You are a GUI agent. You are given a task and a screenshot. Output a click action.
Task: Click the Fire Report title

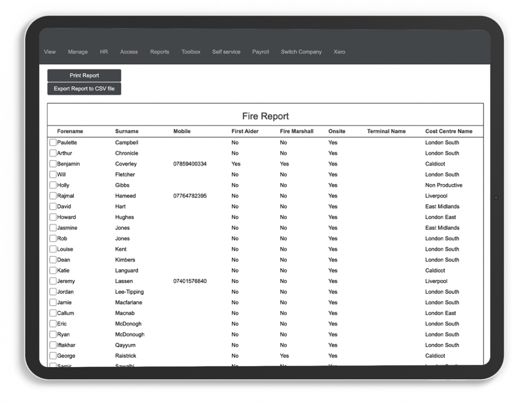coord(266,116)
